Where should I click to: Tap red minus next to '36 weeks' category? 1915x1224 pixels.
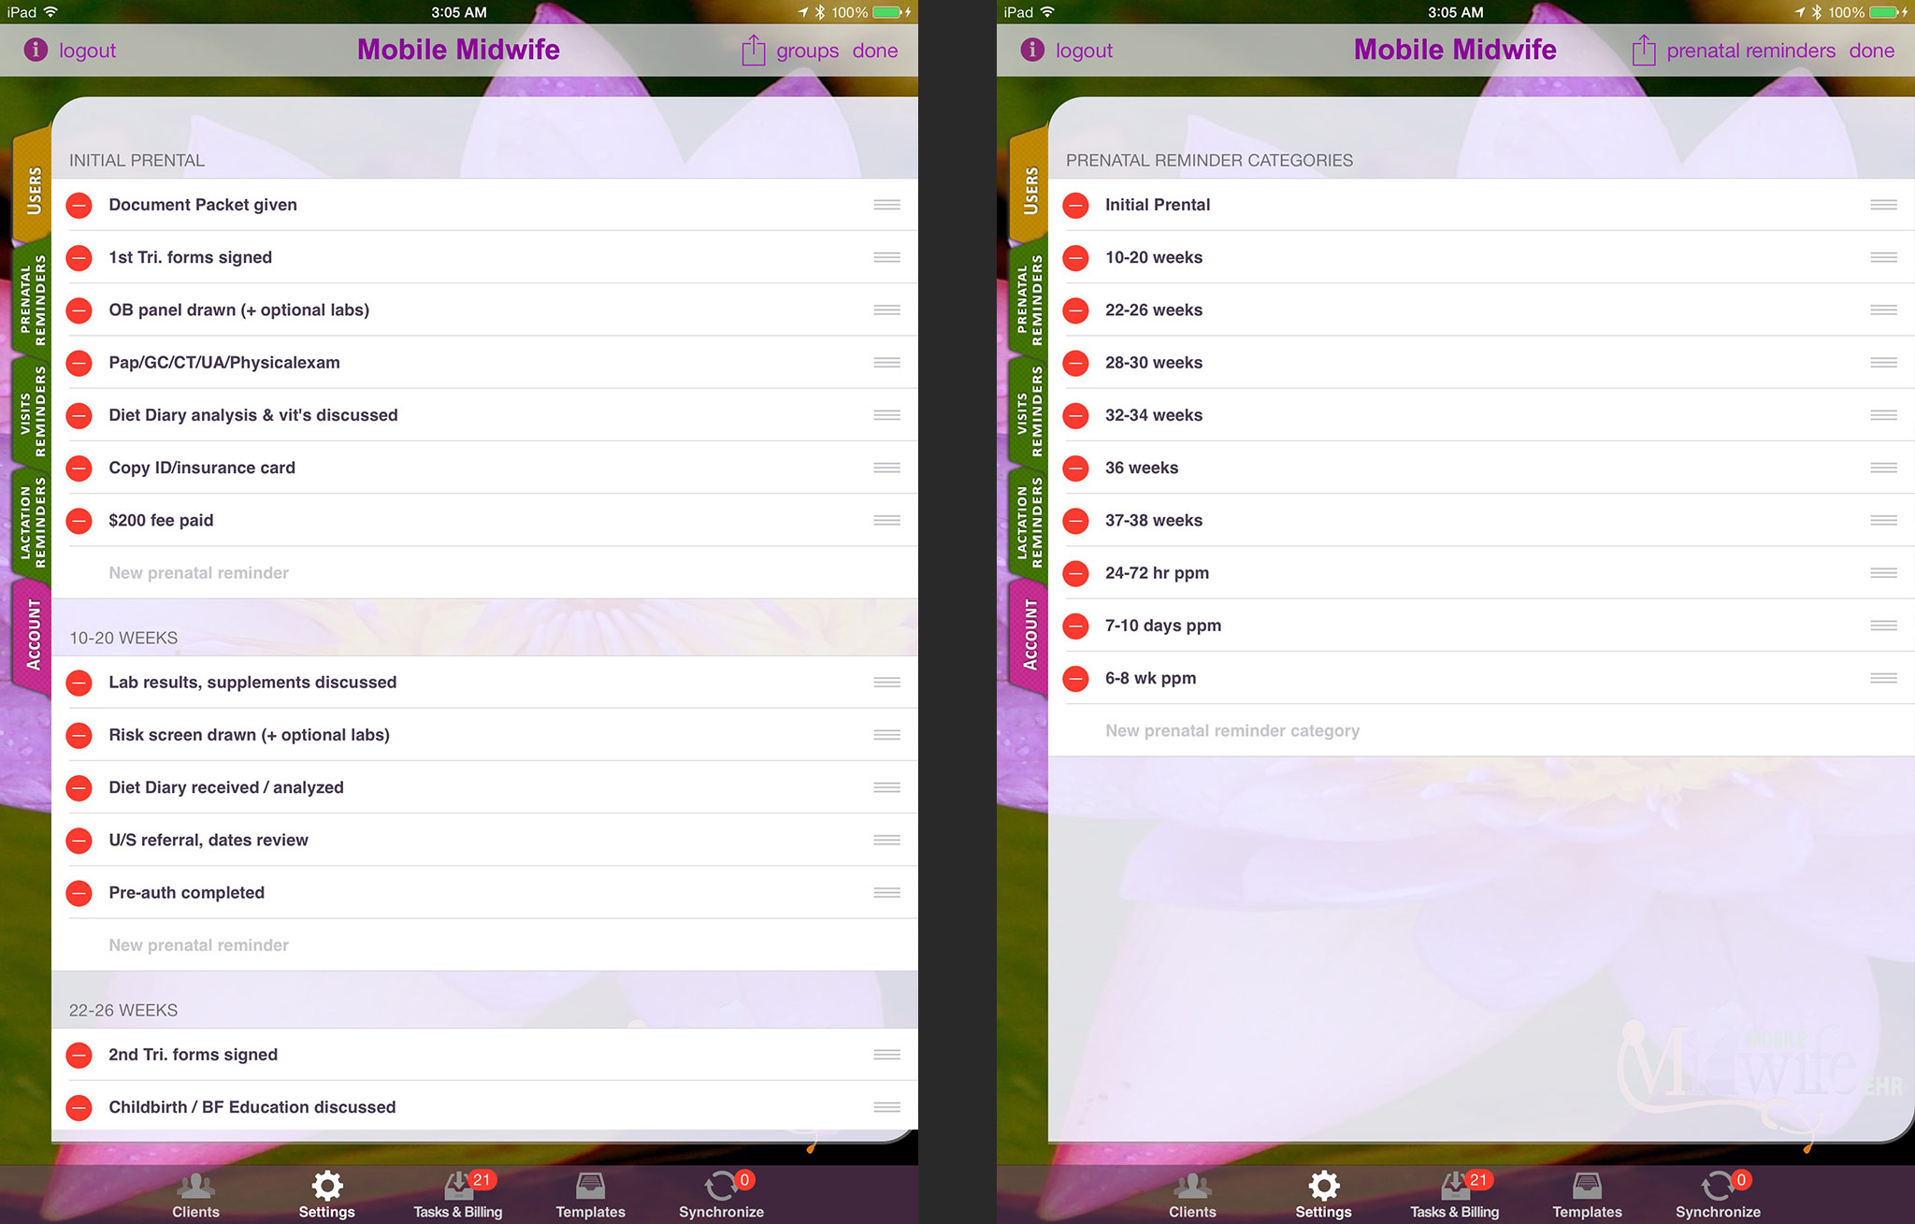(1076, 468)
